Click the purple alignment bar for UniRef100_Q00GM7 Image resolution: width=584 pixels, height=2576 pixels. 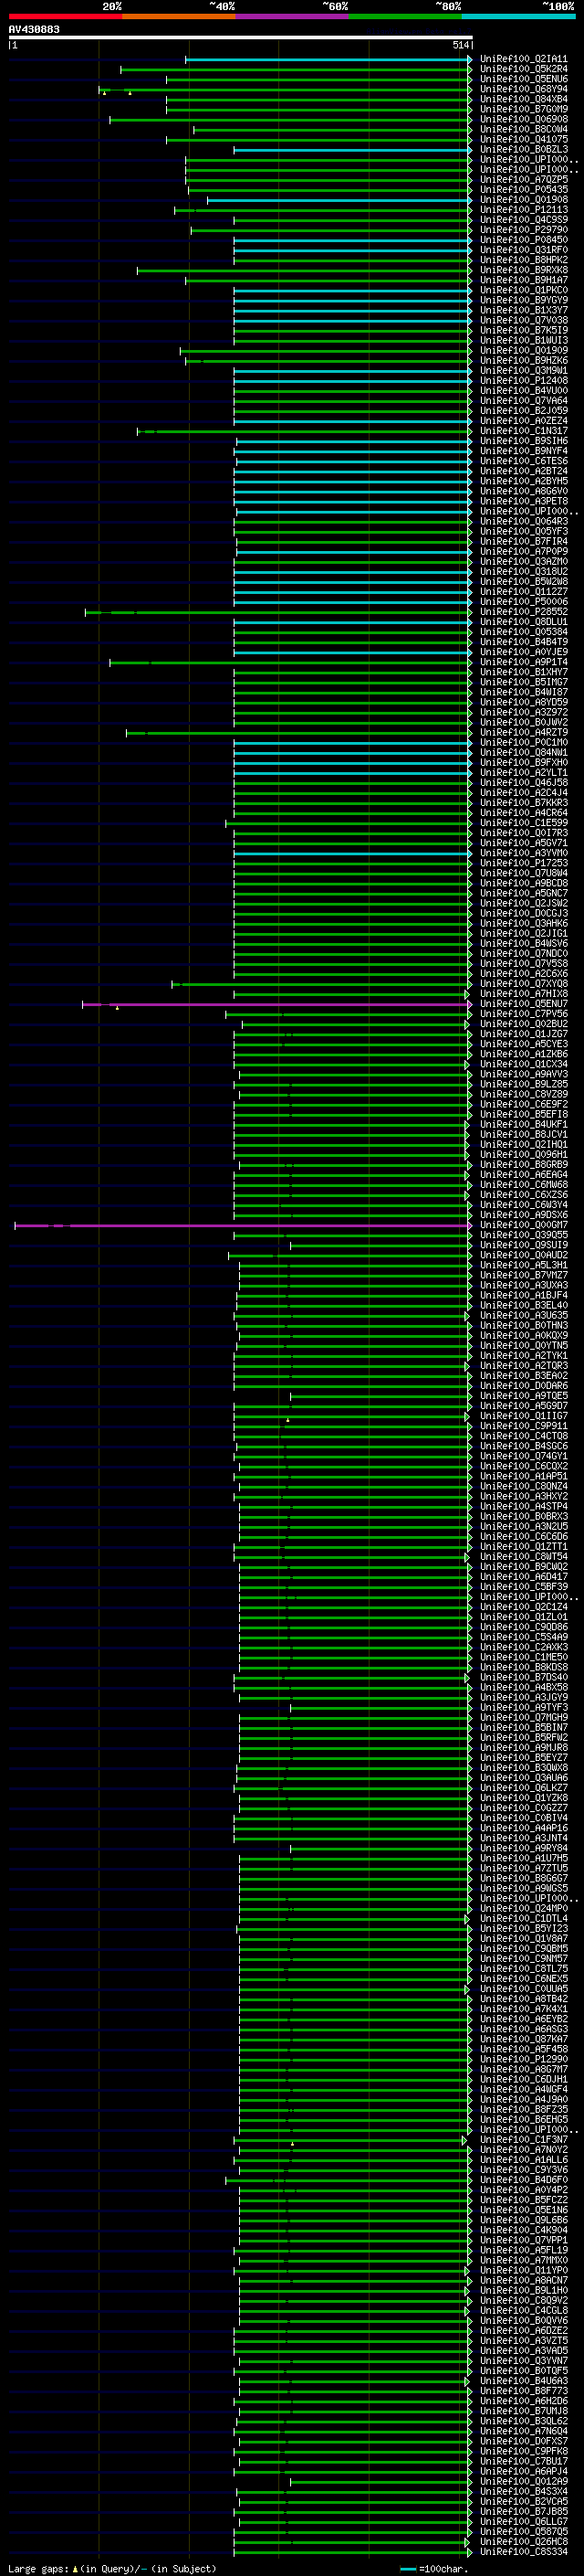(243, 1225)
